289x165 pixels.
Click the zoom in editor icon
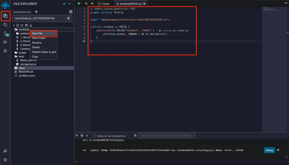(92, 3)
